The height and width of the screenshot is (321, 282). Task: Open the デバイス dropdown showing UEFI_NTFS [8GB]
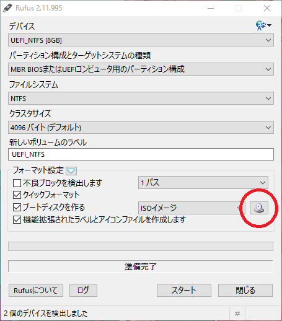pos(141,40)
